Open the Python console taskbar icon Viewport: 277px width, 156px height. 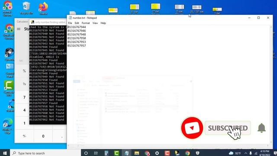(177, 153)
